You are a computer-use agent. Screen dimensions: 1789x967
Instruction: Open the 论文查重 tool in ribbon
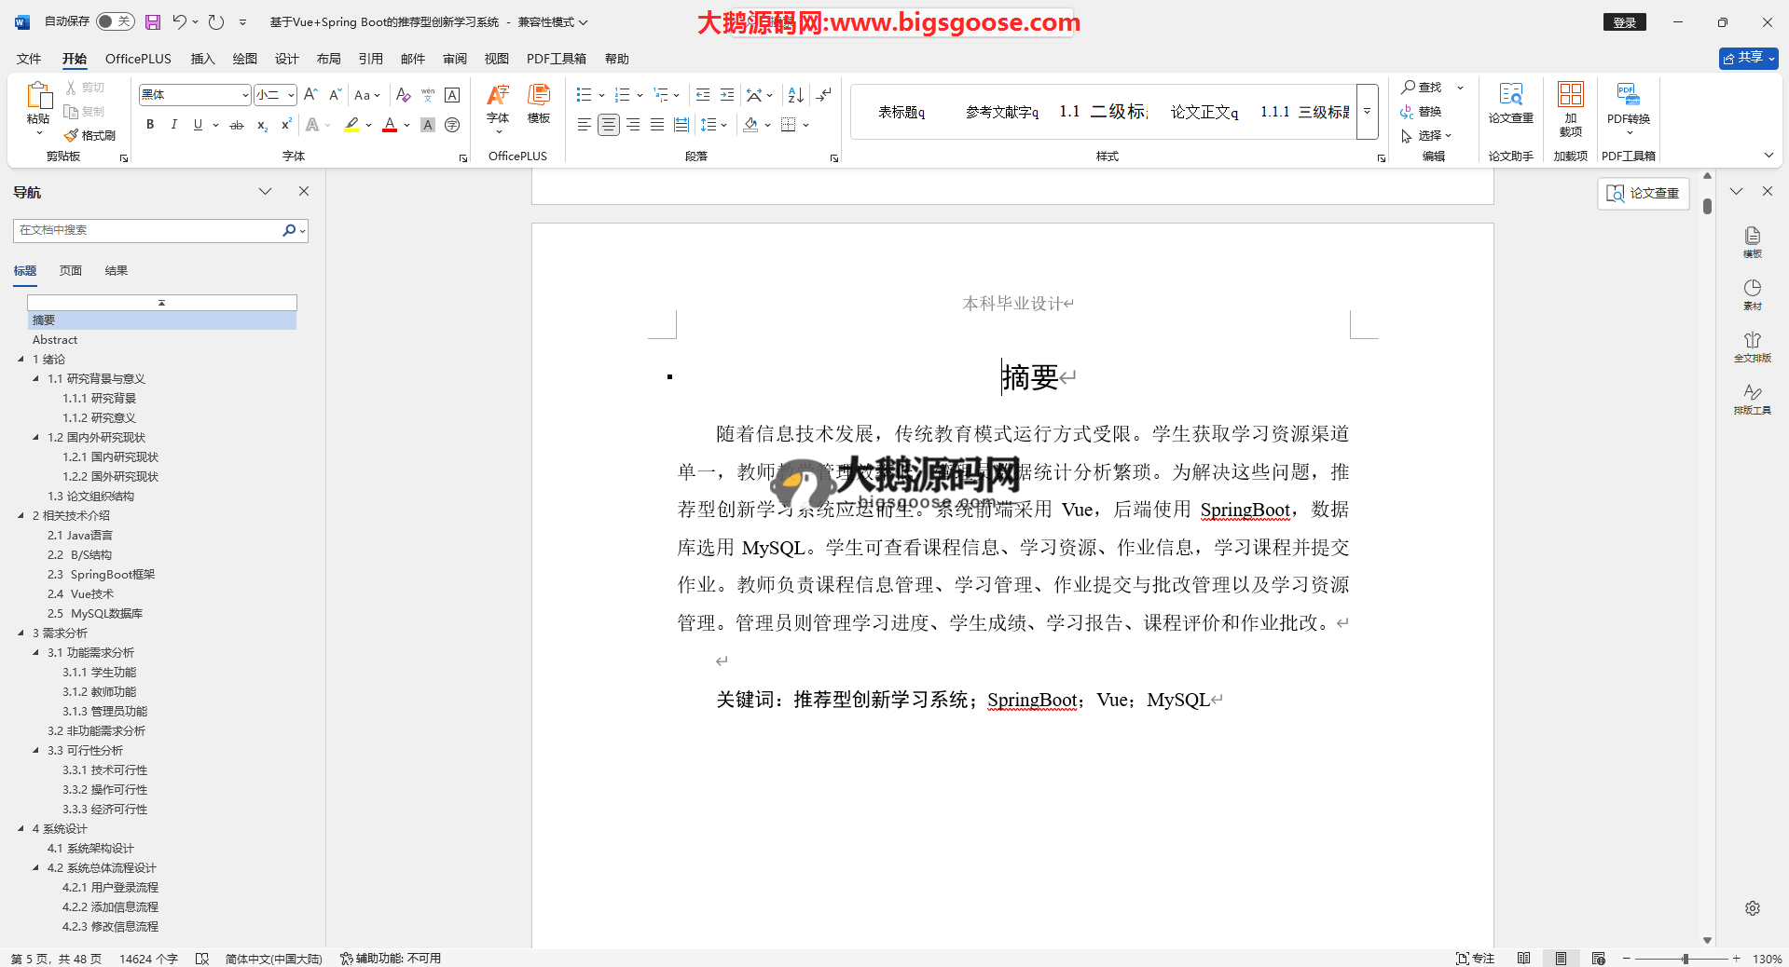(1510, 102)
